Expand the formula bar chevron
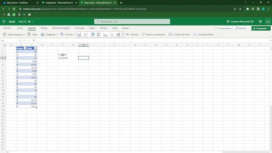This screenshot has height=153, width=272. tap(270, 40)
